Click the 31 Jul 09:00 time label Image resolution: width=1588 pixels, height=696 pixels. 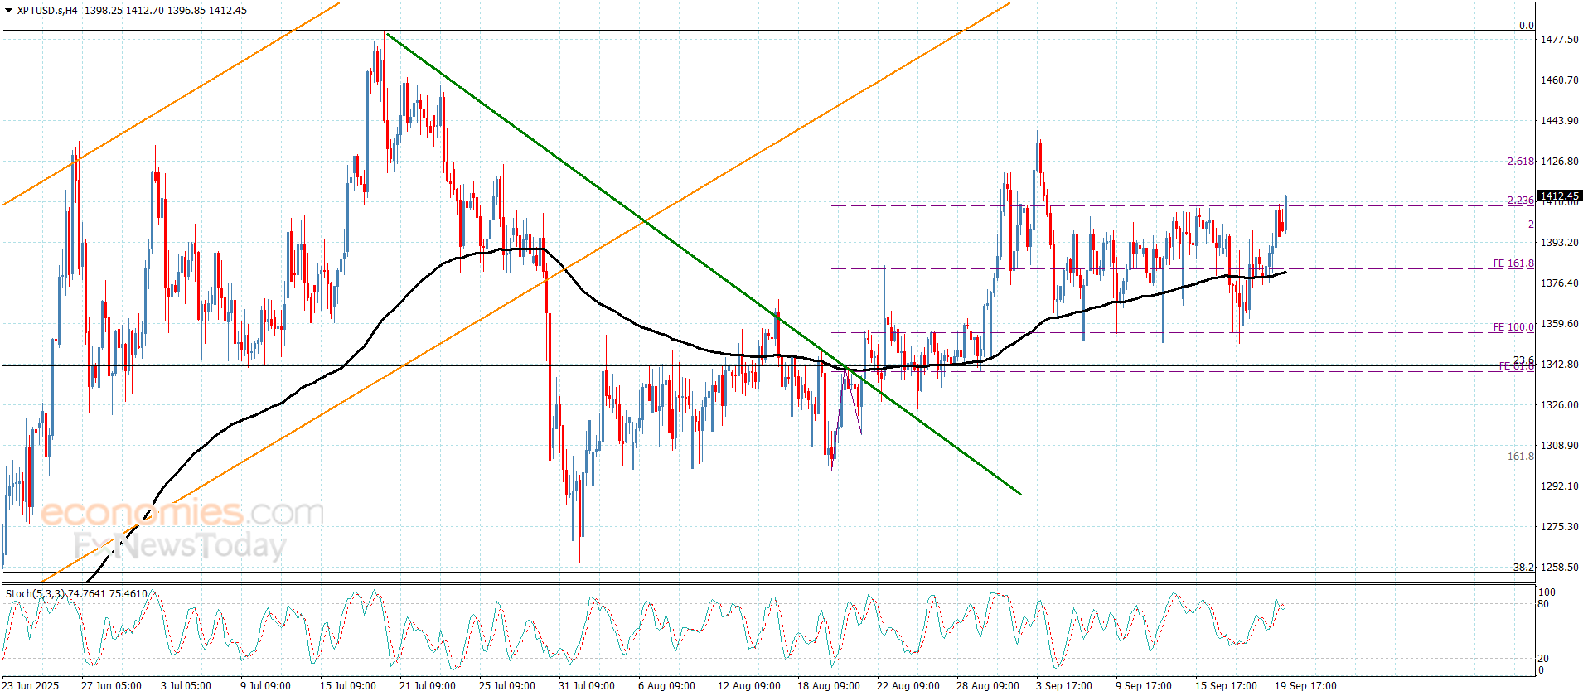[x=587, y=685]
